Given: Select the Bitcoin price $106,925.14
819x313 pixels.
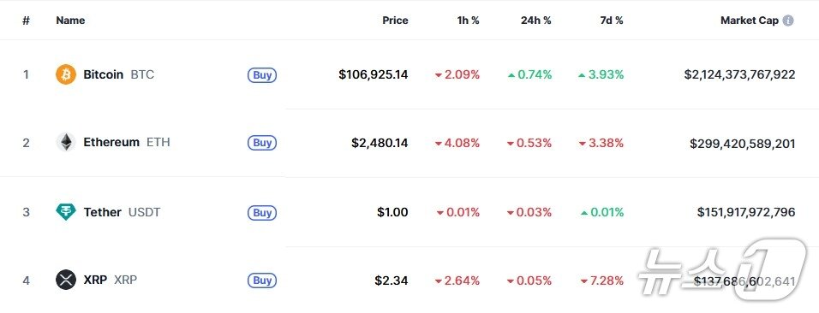Looking at the screenshot, I should (374, 74).
